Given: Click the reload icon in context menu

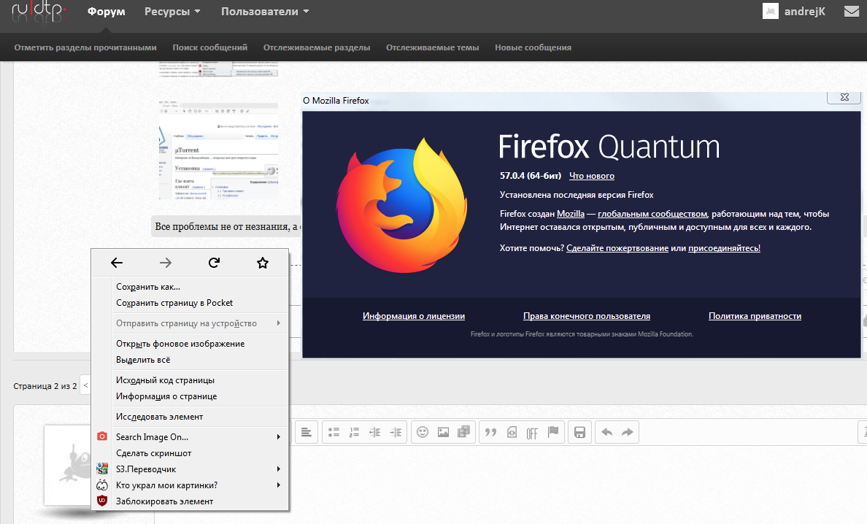Looking at the screenshot, I should 214,263.
